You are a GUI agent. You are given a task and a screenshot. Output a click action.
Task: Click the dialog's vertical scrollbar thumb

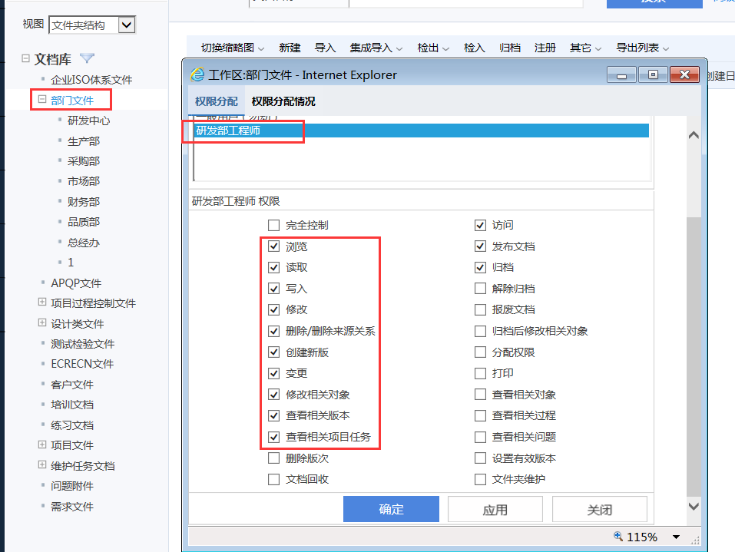[694, 356]
